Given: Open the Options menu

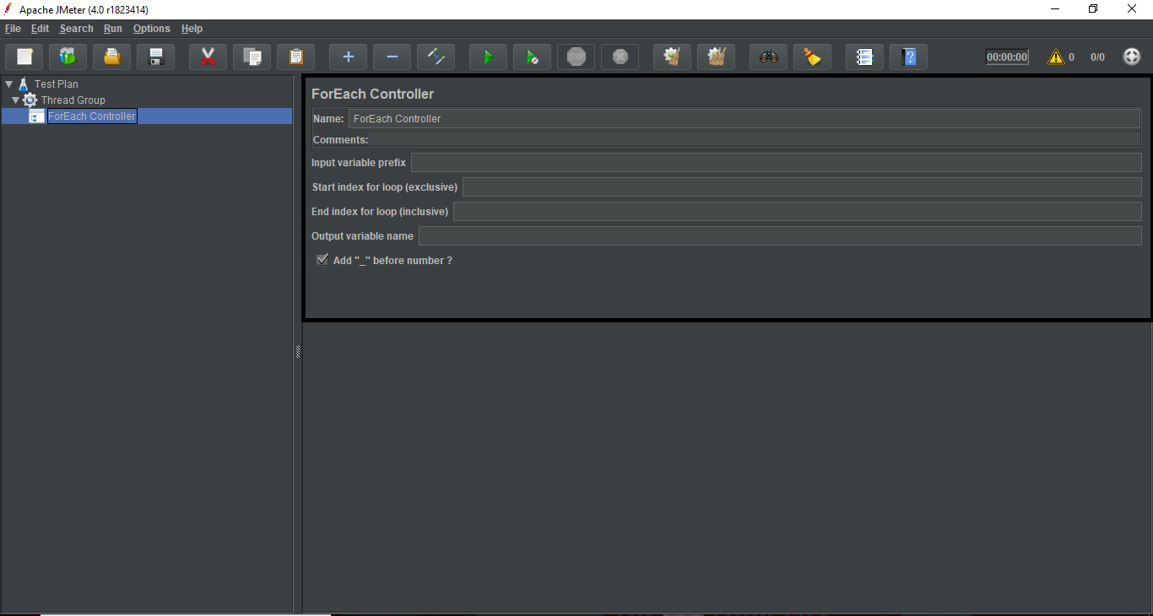Looking at the screenshot, I should coord(151,29).
